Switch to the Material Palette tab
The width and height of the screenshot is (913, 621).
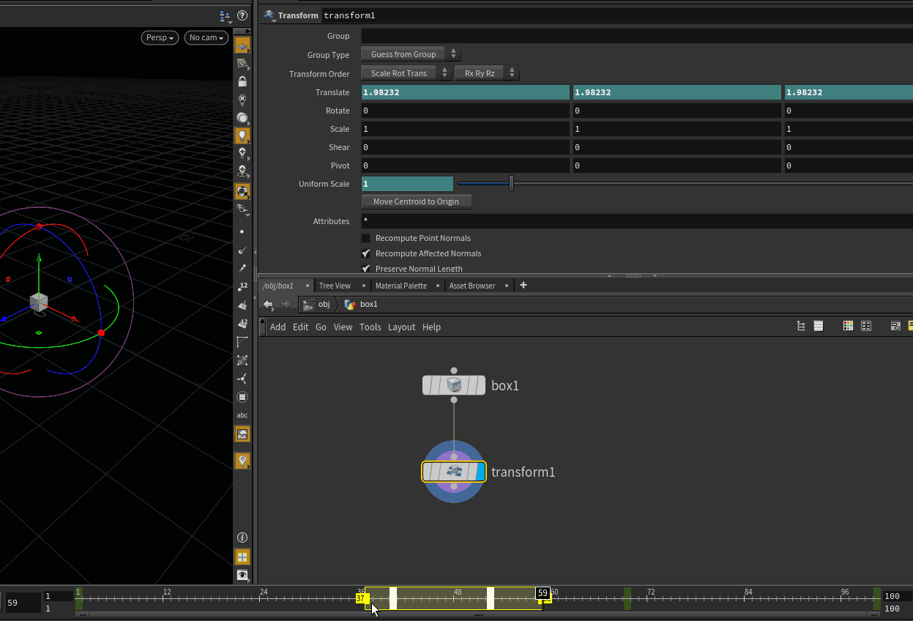pos(402,286)
